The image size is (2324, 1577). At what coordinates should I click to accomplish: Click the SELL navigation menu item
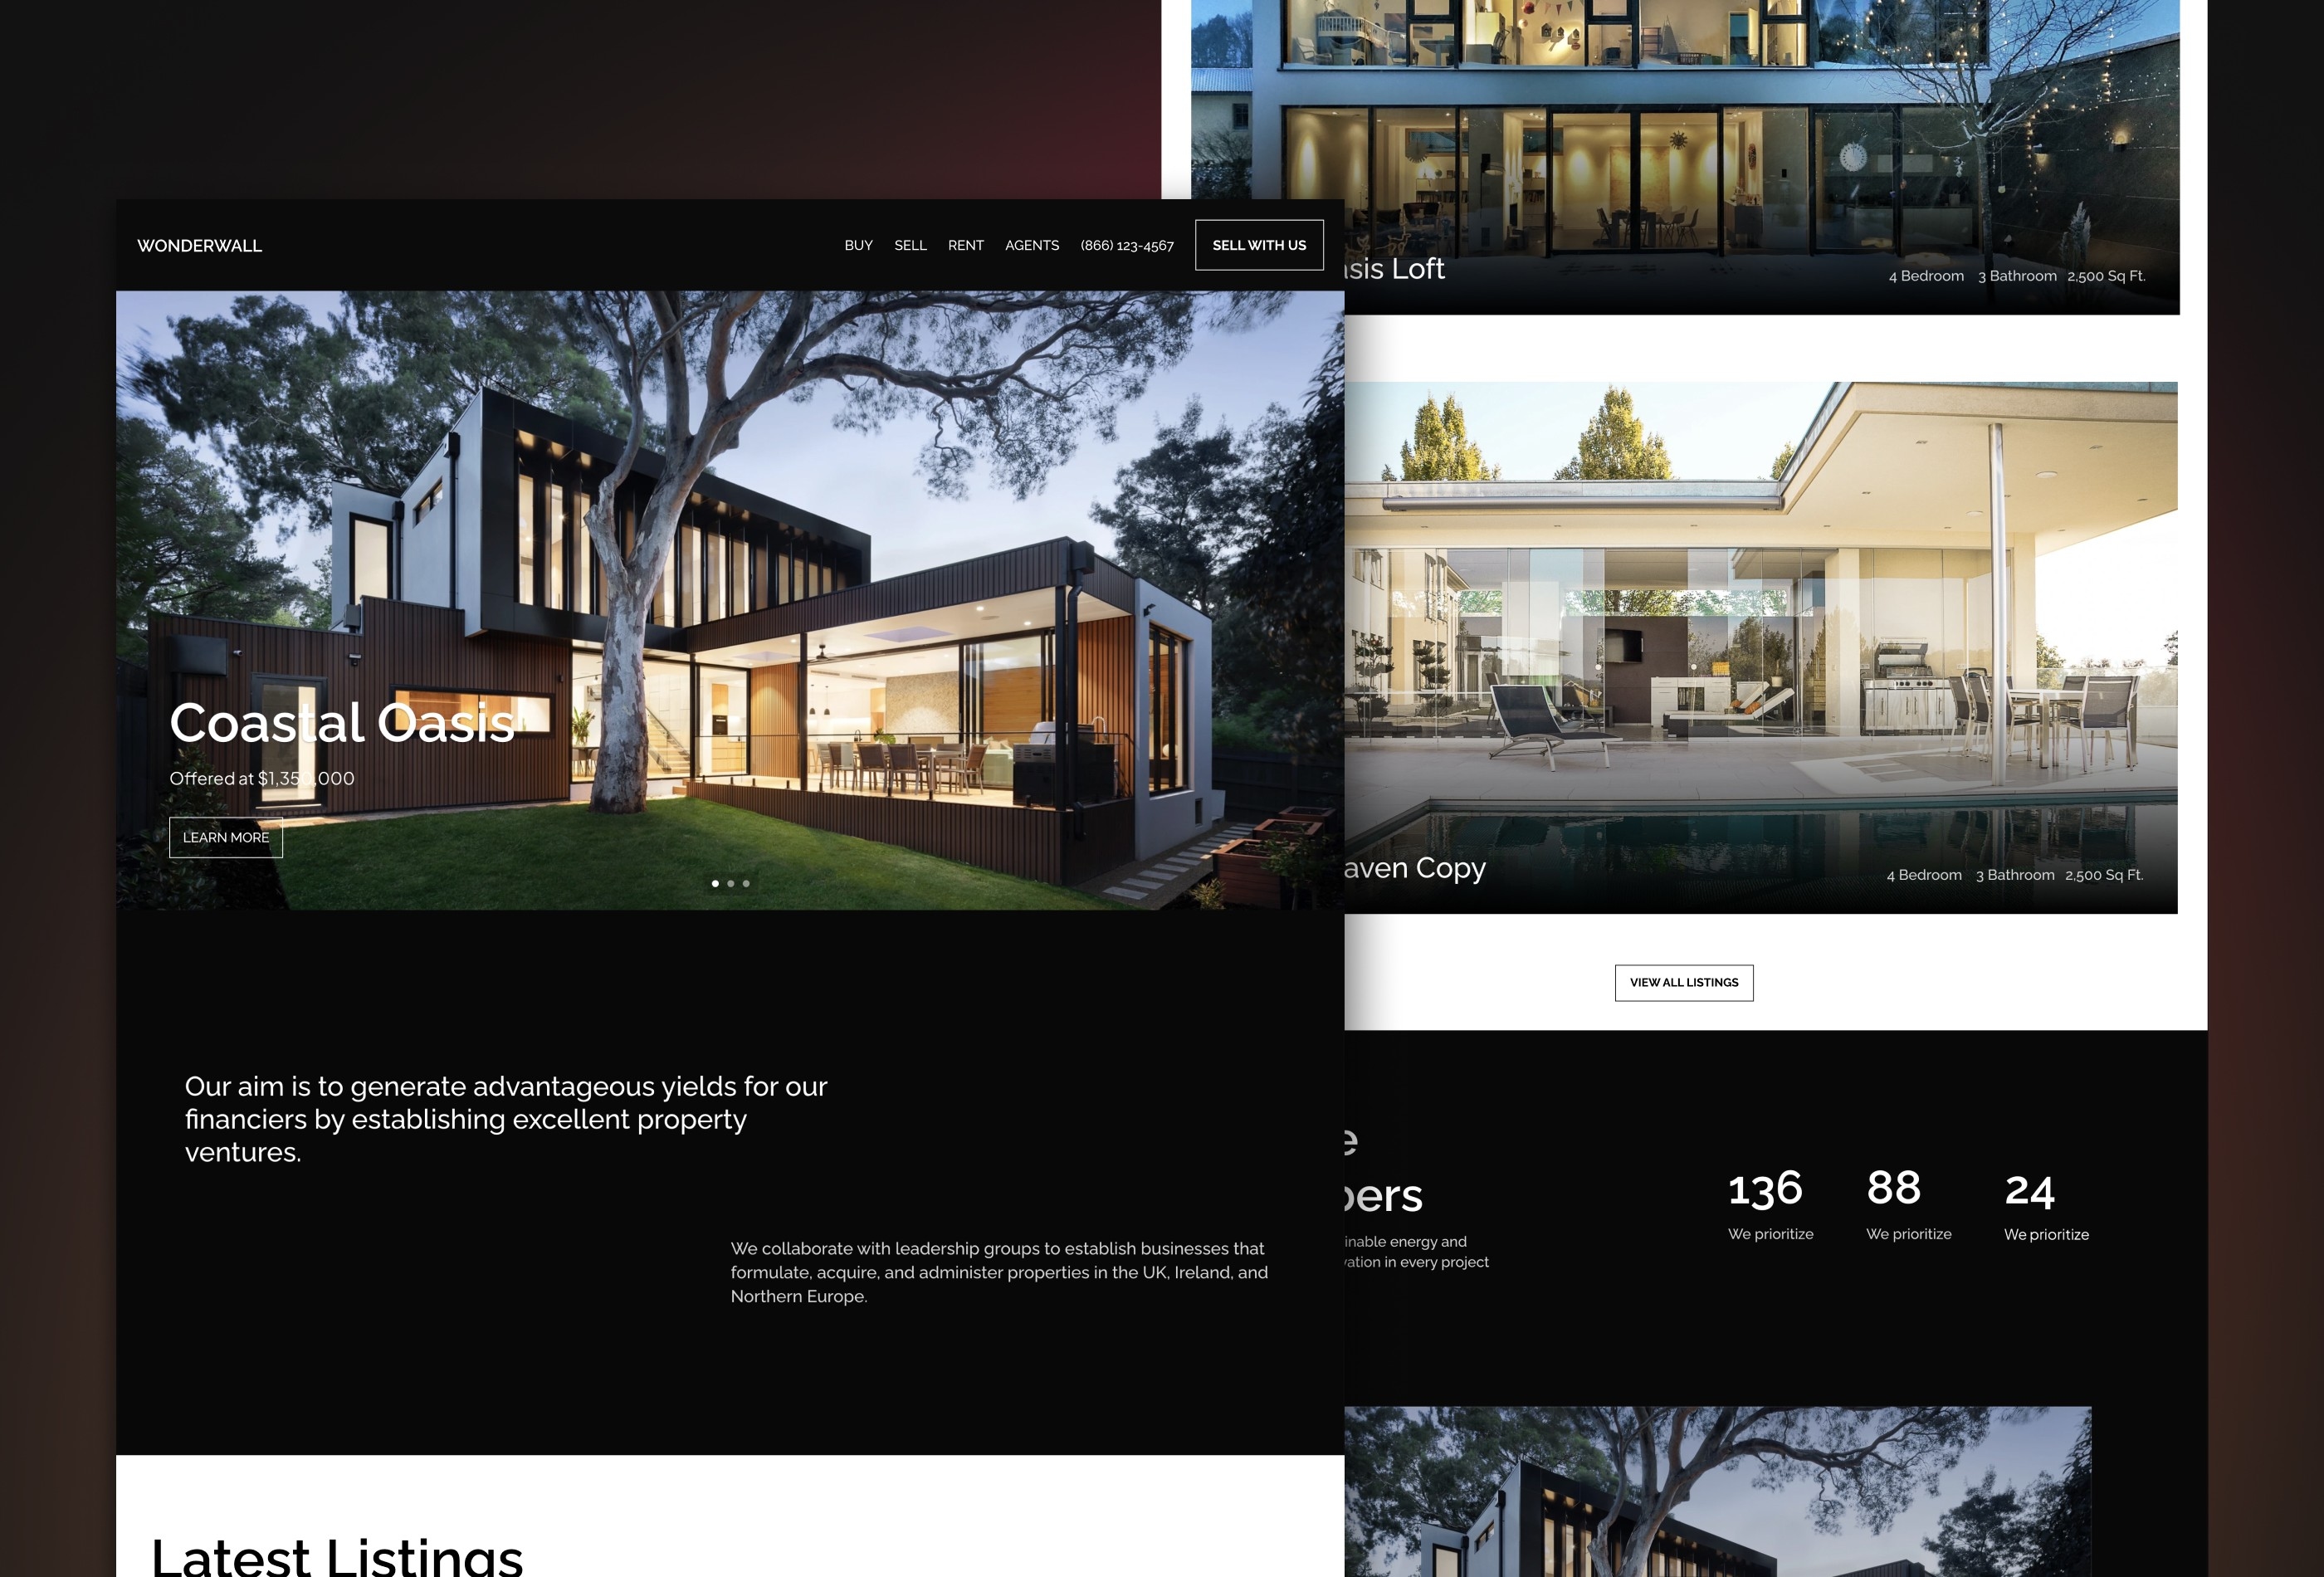[911, 247]
